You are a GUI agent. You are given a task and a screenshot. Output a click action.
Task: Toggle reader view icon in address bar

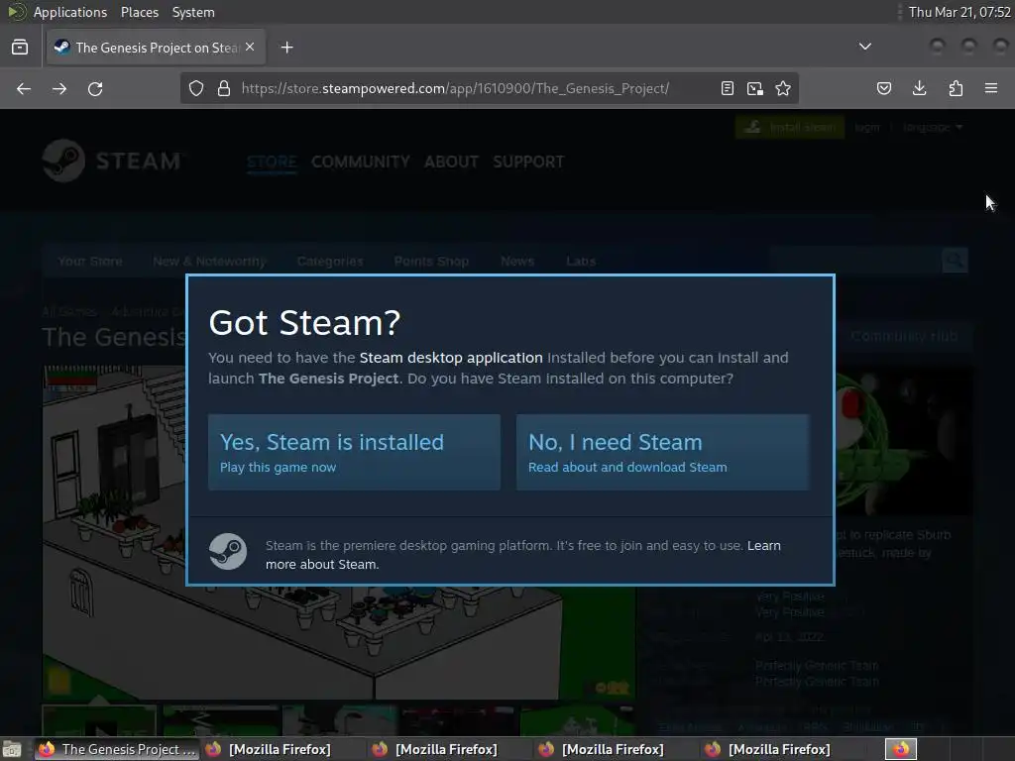728,88
